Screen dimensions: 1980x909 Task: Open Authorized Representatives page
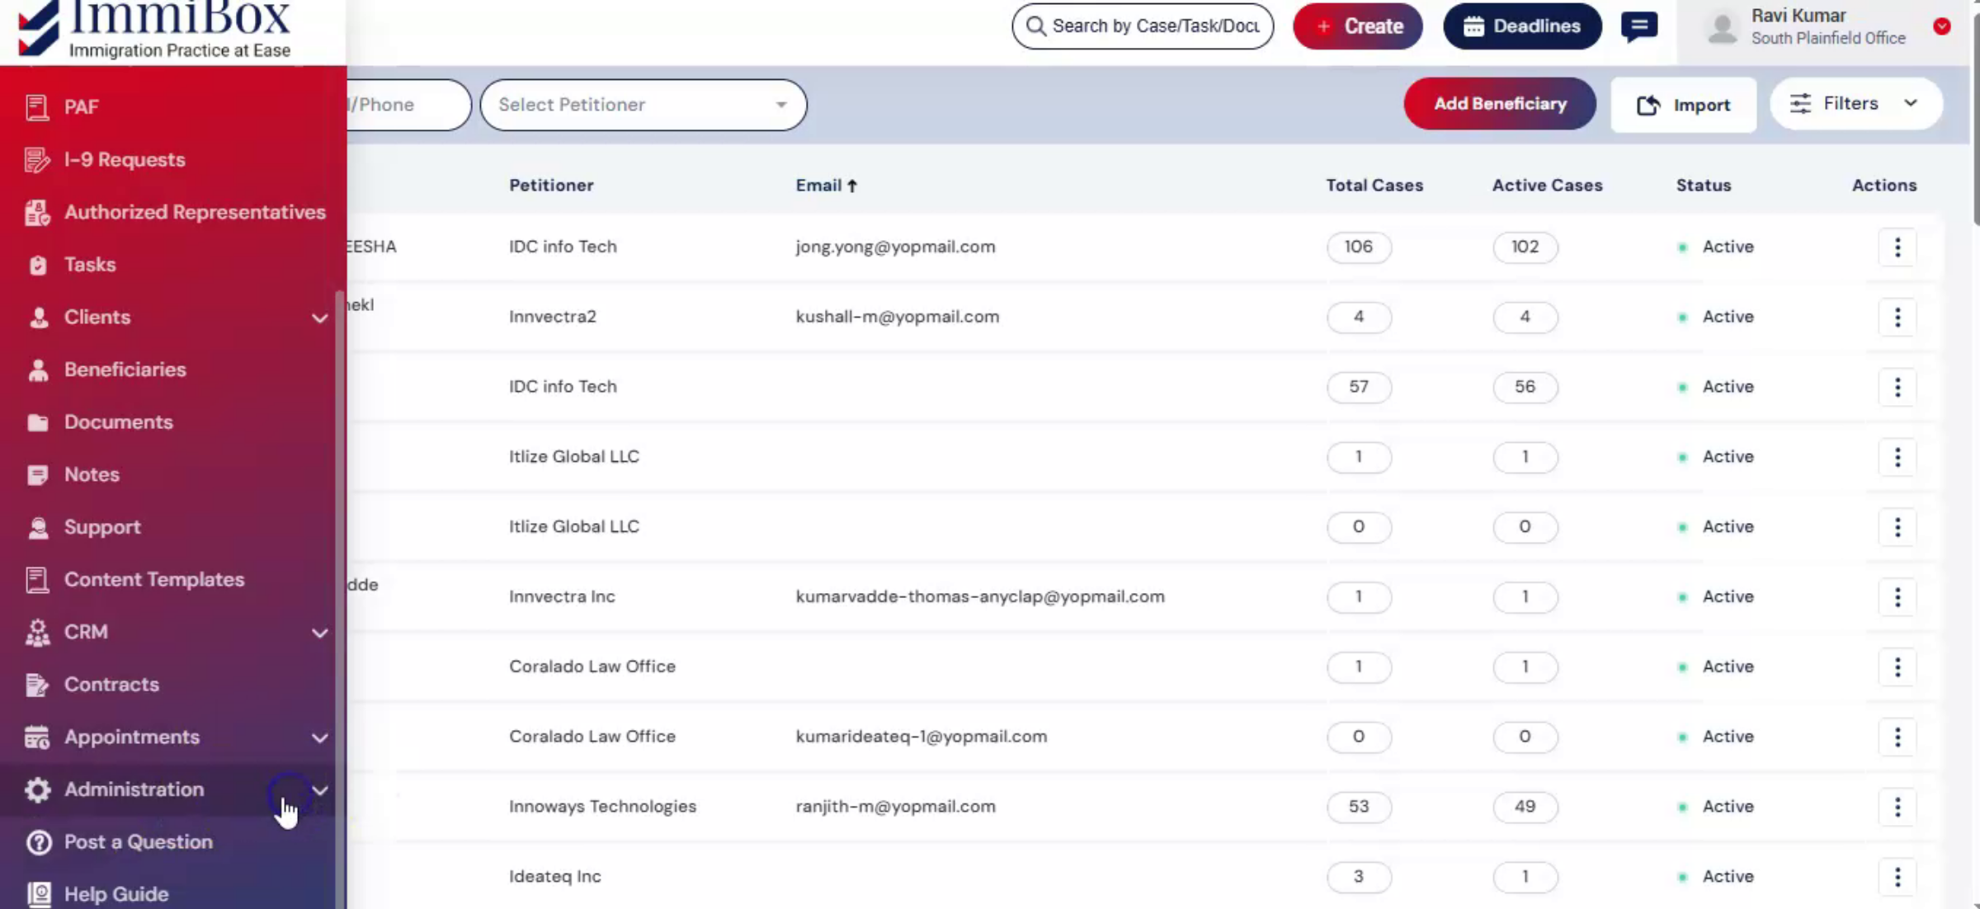196,213
